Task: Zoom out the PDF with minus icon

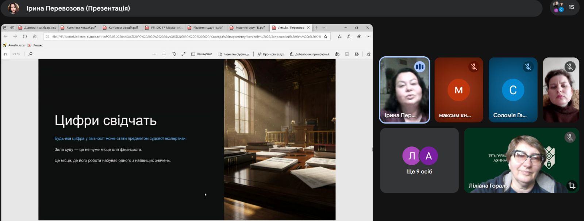Action: (x=154, y=54)
